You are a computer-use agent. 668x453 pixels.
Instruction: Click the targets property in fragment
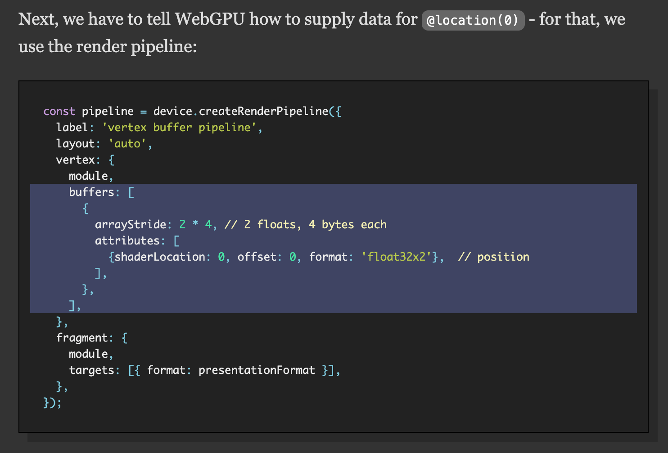pyautogui.click(x=93, y=370)
